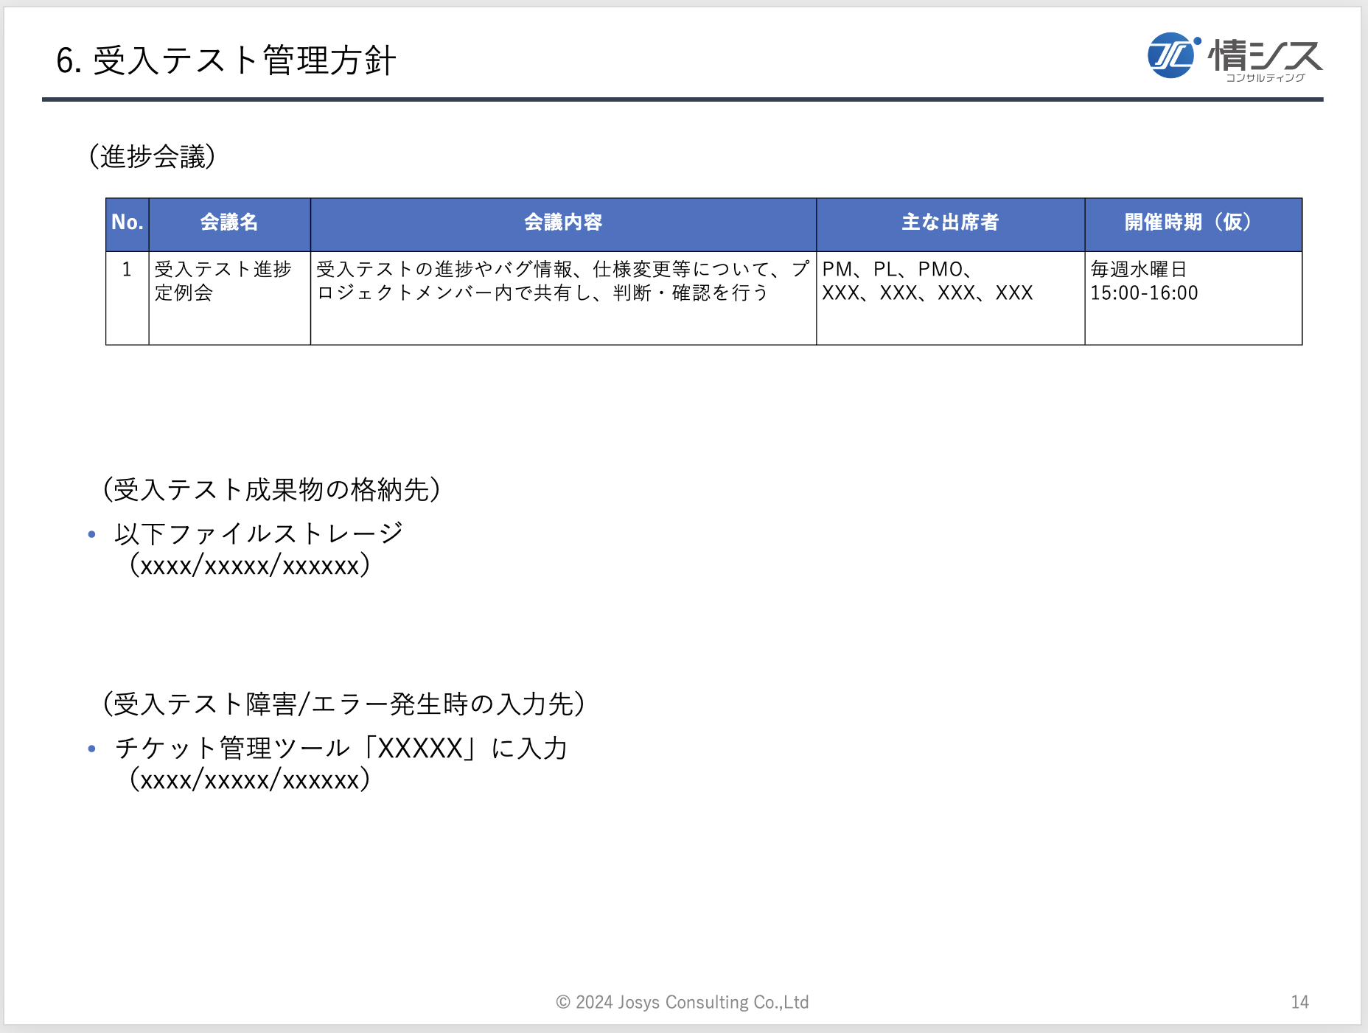Select the path under 以下ファイルストレージ
This screenshot has height=1033, width=1368.
tap(250, 565)
